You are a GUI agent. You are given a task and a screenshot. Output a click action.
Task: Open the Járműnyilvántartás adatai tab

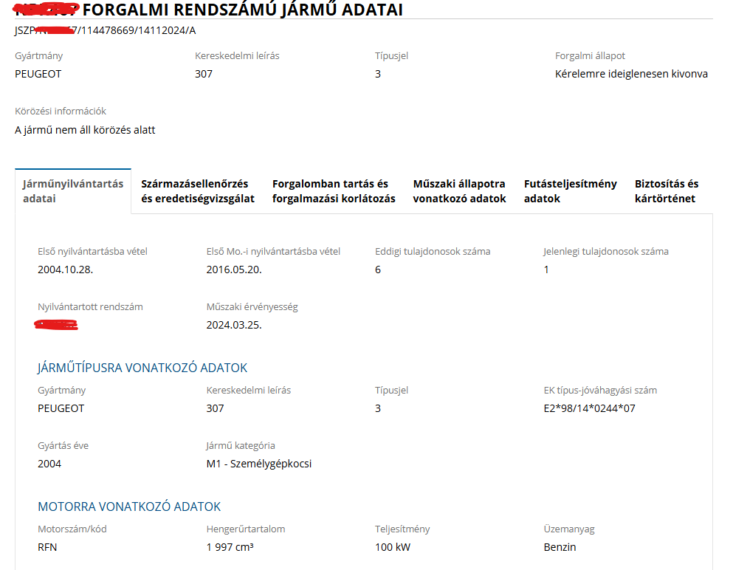coord(72,191)
